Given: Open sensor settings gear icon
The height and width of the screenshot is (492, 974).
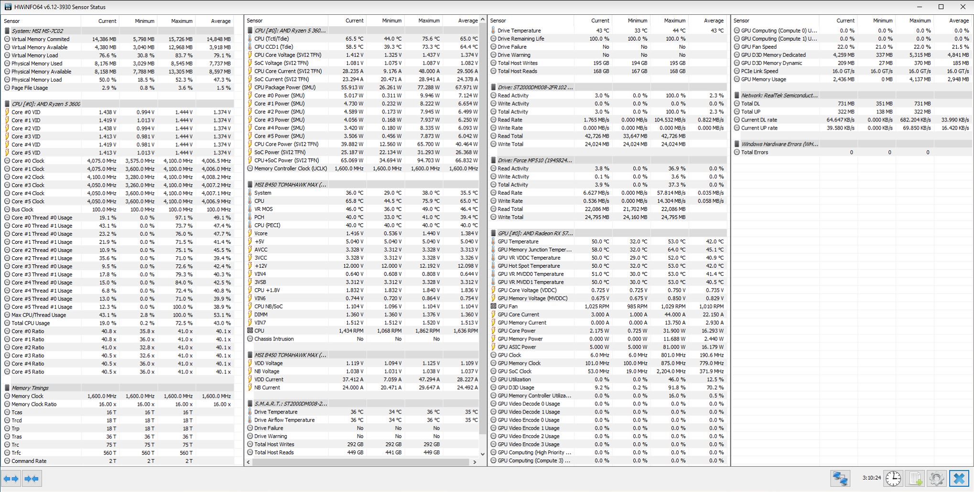Looking at the screenshot, I should pos(936,478).
